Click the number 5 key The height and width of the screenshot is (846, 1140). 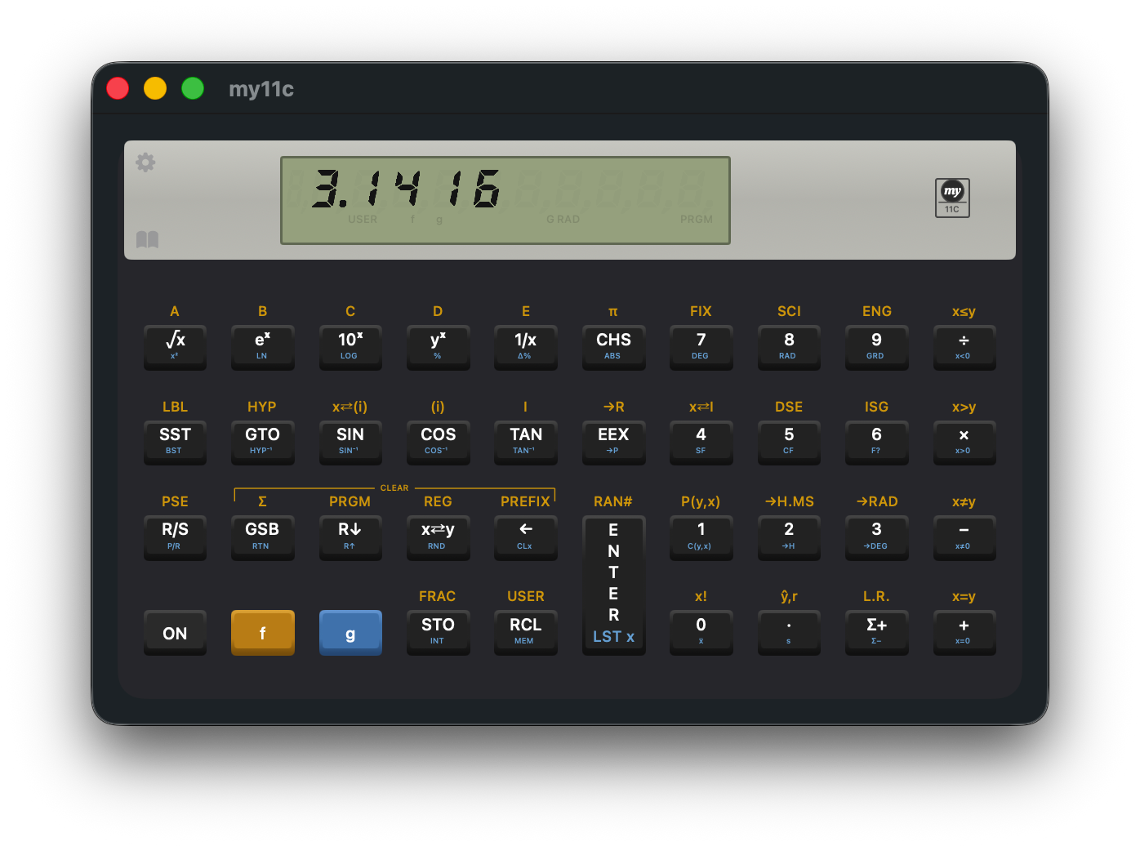pyautogui.click(x=789, y=442)
